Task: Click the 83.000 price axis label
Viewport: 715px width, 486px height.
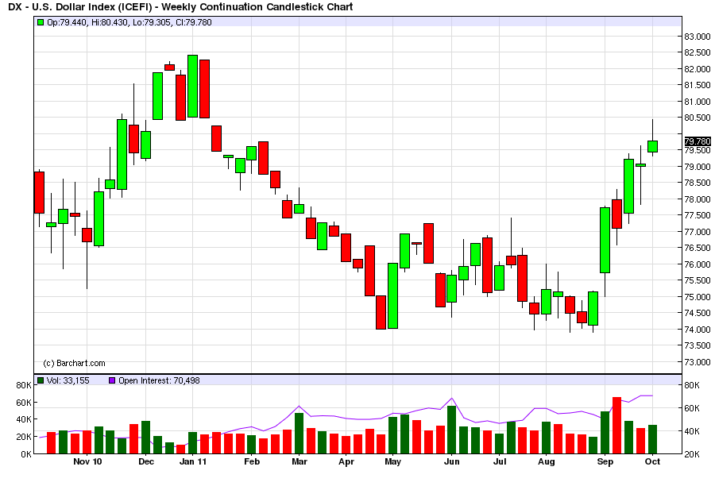Action: pyautogui.click(x=698, y=37)
